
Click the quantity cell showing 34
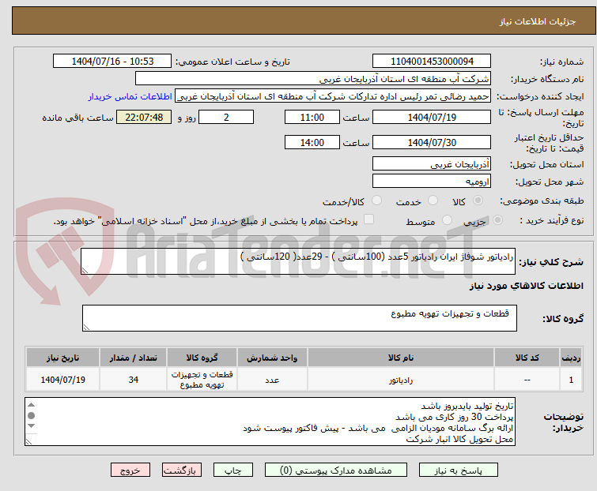tap(134, 380)
